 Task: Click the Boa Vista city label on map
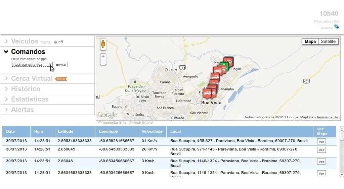click(211, 103)
